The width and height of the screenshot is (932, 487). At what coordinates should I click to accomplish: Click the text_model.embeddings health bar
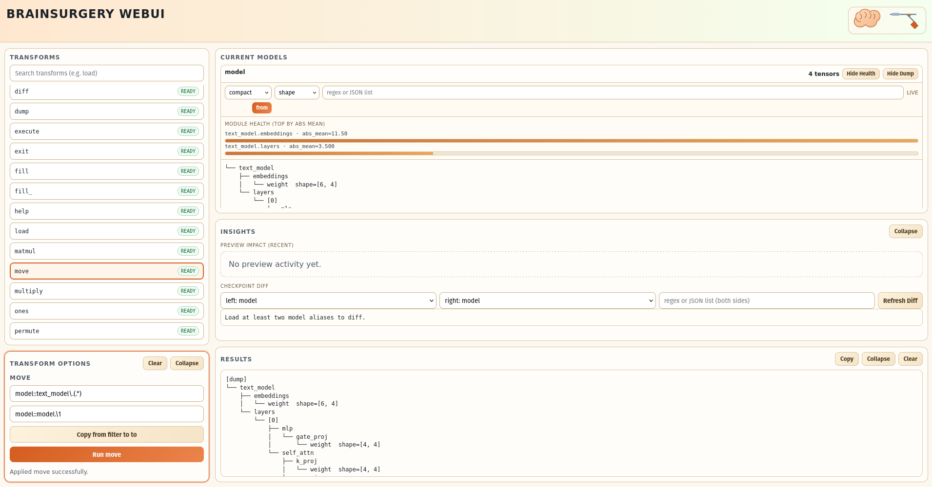tap(572, 141)
